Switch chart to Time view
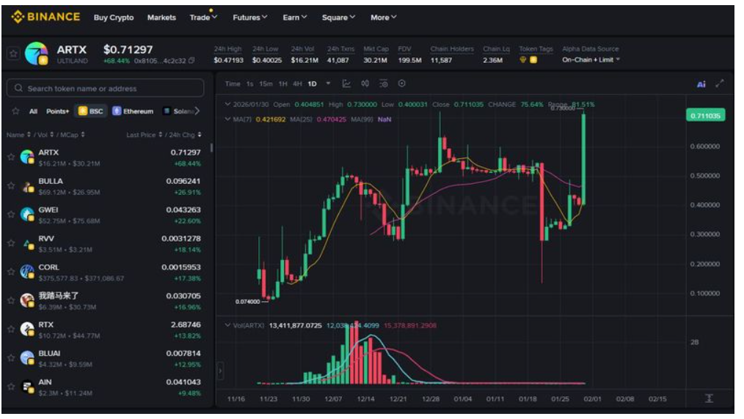This screenshot has width=744, height=419. [233, 84]
